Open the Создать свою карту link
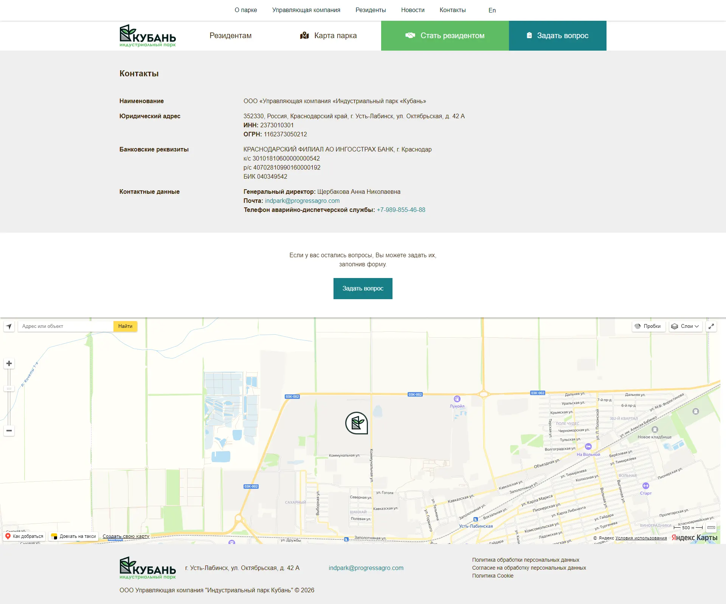The height and width of the screenshot is (604, 726). (126, 536)
